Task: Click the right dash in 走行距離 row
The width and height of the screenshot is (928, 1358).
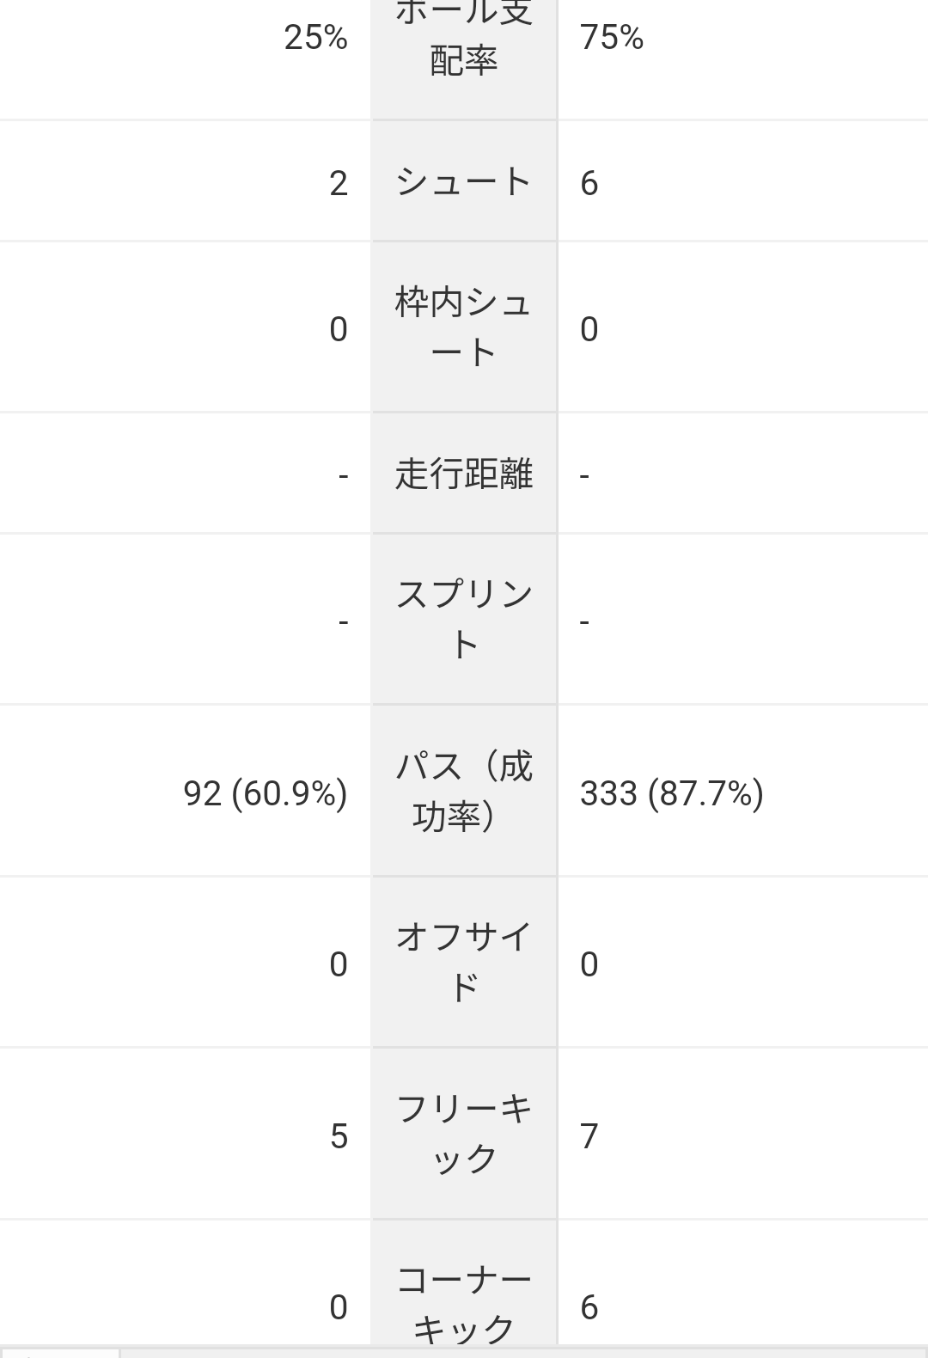Action: [x=584, y=475]
